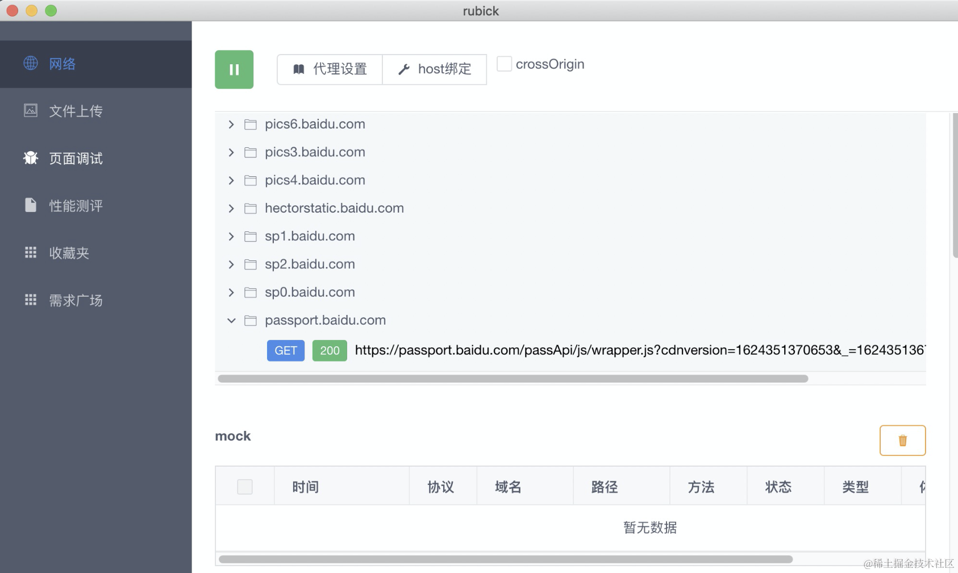The width and height of the screenshot is (958, 573).
Task: Collapse the passport.baidu.com node
Action: pos(231,321)
